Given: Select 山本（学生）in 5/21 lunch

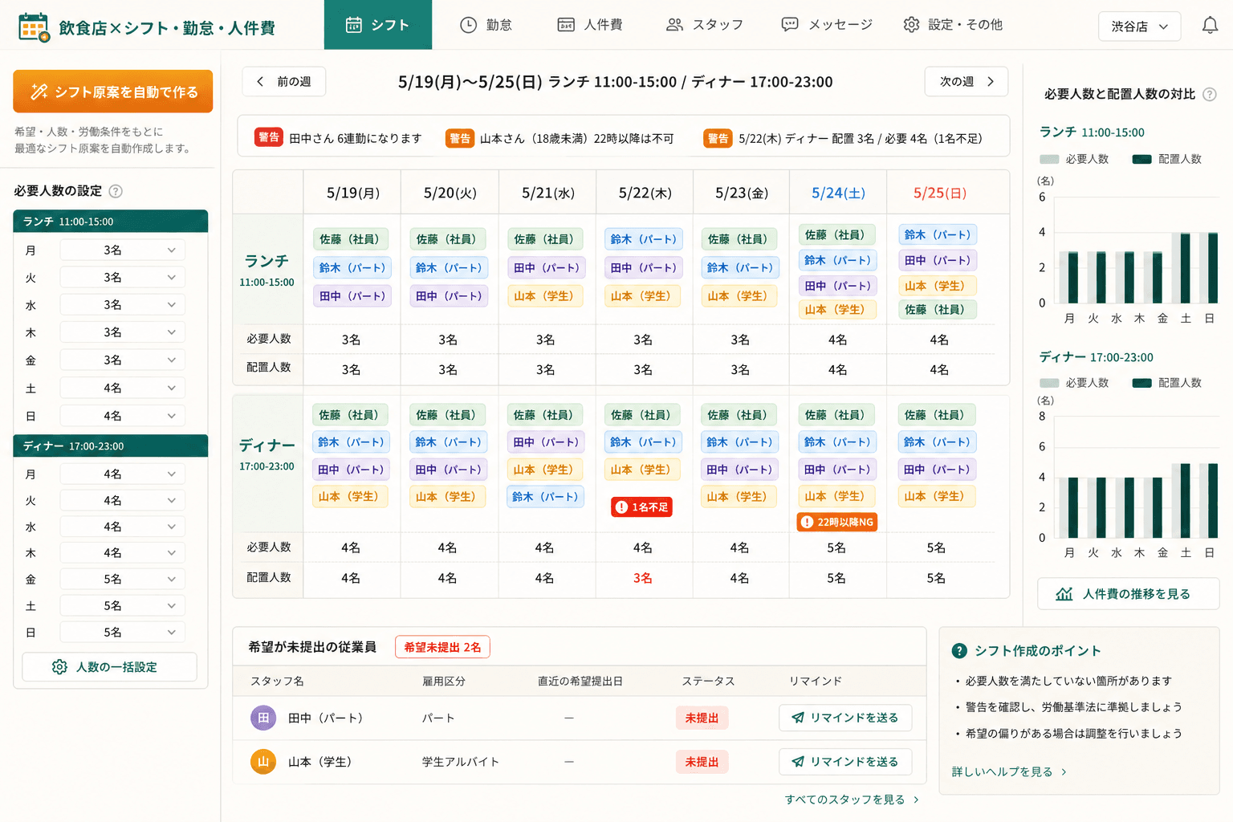Looking at the screenshot, I should (543, 296).
